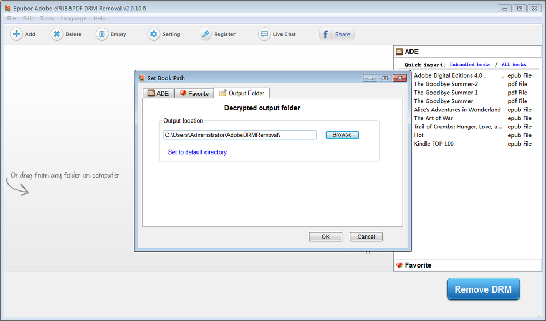
Task: Click the Favorite panel heart icon
Action: click(x=399, y=265)
